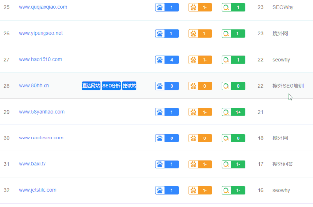Click keyword 搜外问答 in row 31
The image size is (313, 207).
pos(283,164)
